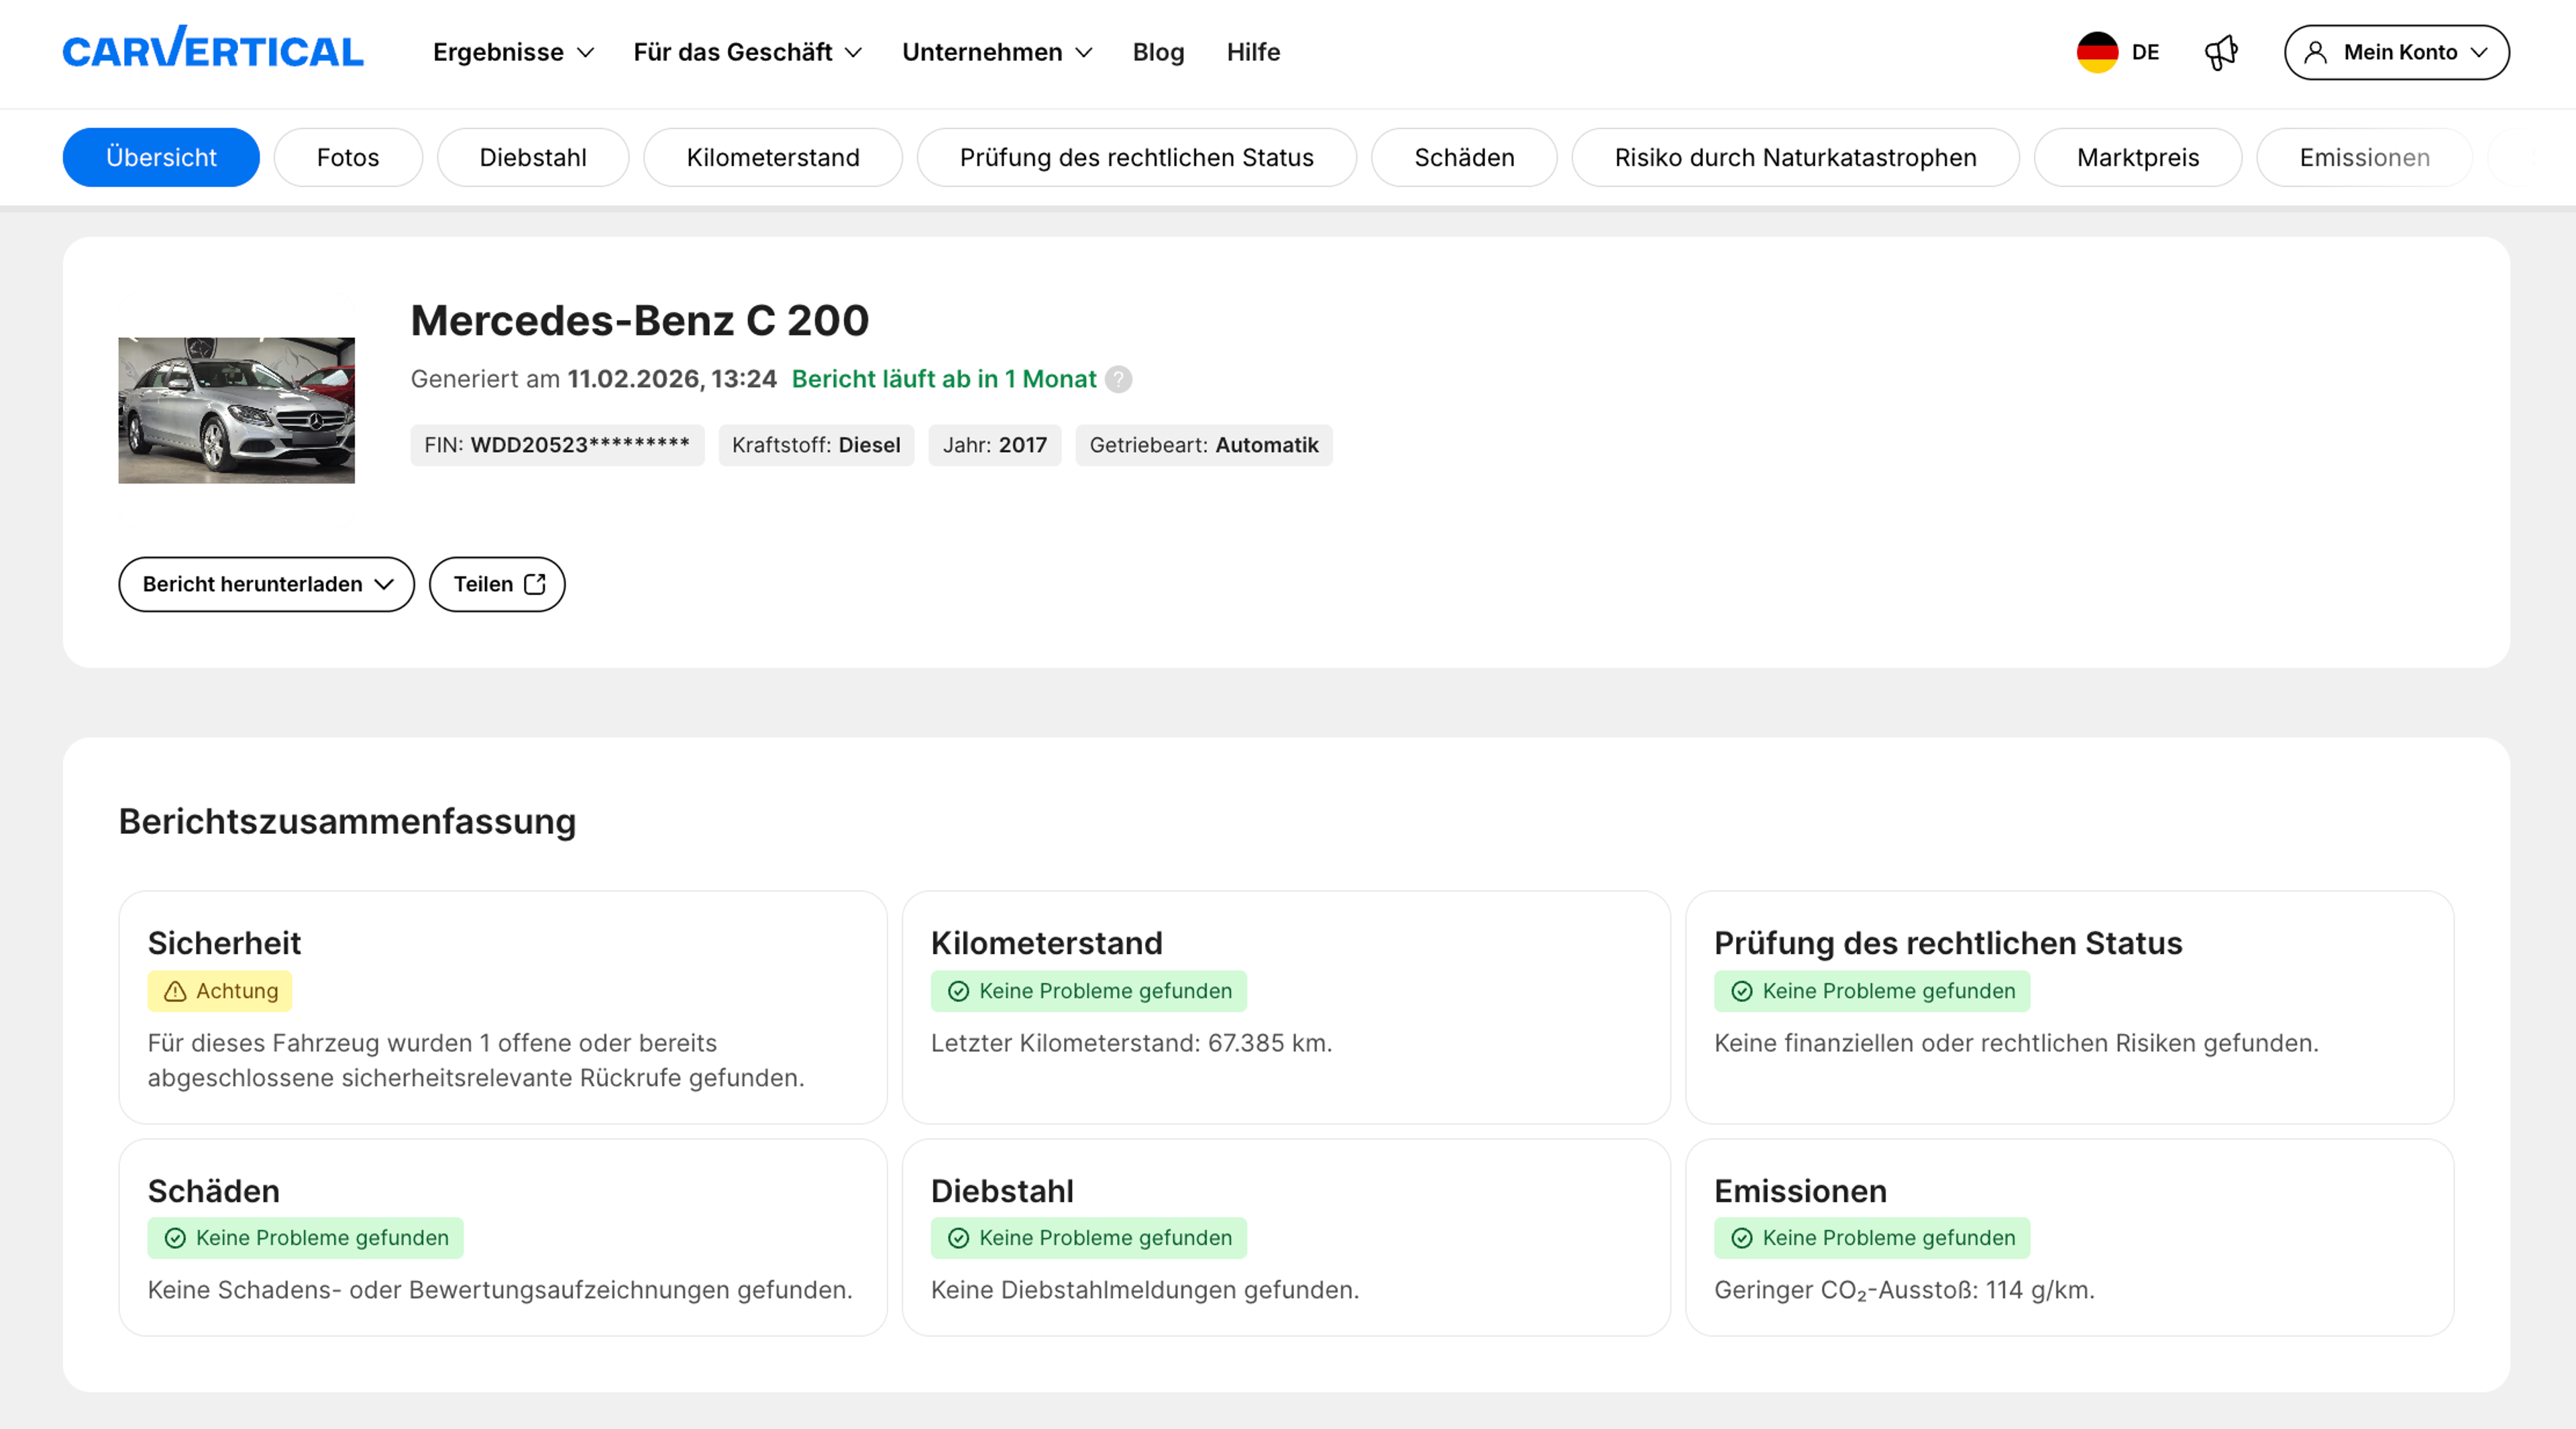Open the Hilfe link
The image size is (2576, 1429).
(x=1253, y=52)
